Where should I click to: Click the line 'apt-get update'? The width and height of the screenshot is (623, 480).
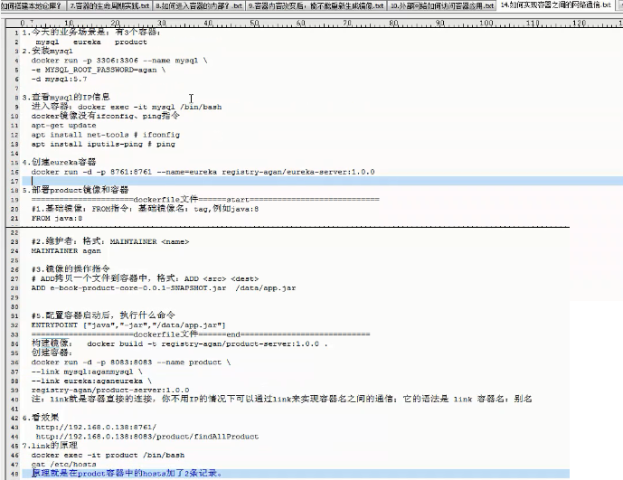tap(63, 126)
